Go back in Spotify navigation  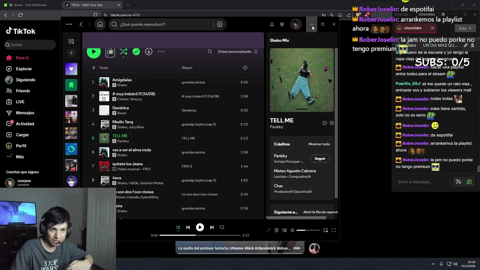pos(81,24)
